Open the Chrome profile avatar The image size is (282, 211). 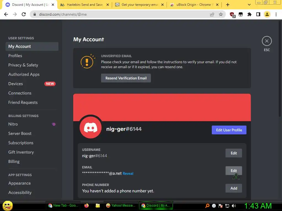[267, 14]
